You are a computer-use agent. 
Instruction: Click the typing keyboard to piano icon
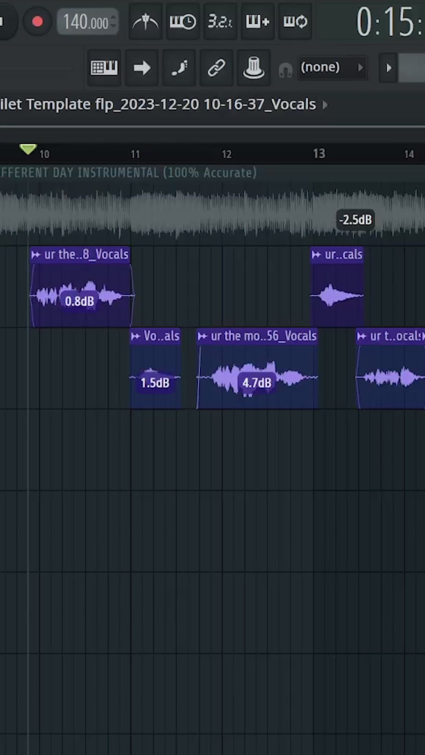coord(104,68)
